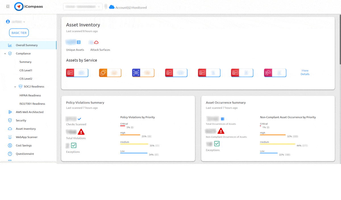Click the Cost Savings dollar icon
Screen dimensions: 341x200
pyautogui.click(x=10, y=145)
